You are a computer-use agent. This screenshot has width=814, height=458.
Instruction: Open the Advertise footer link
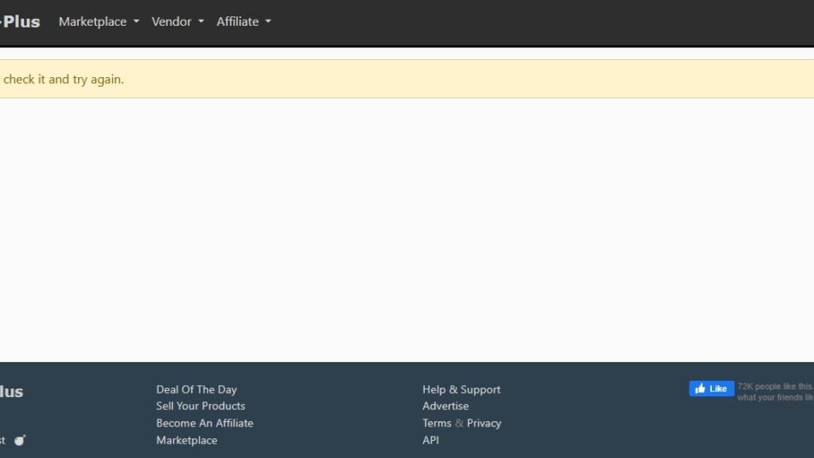[x=446, y=406]
